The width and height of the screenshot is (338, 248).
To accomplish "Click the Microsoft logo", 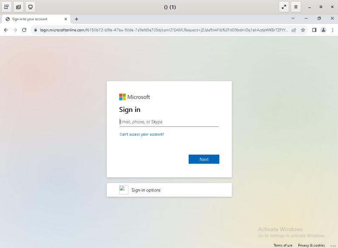I will [x=134, y=97].
